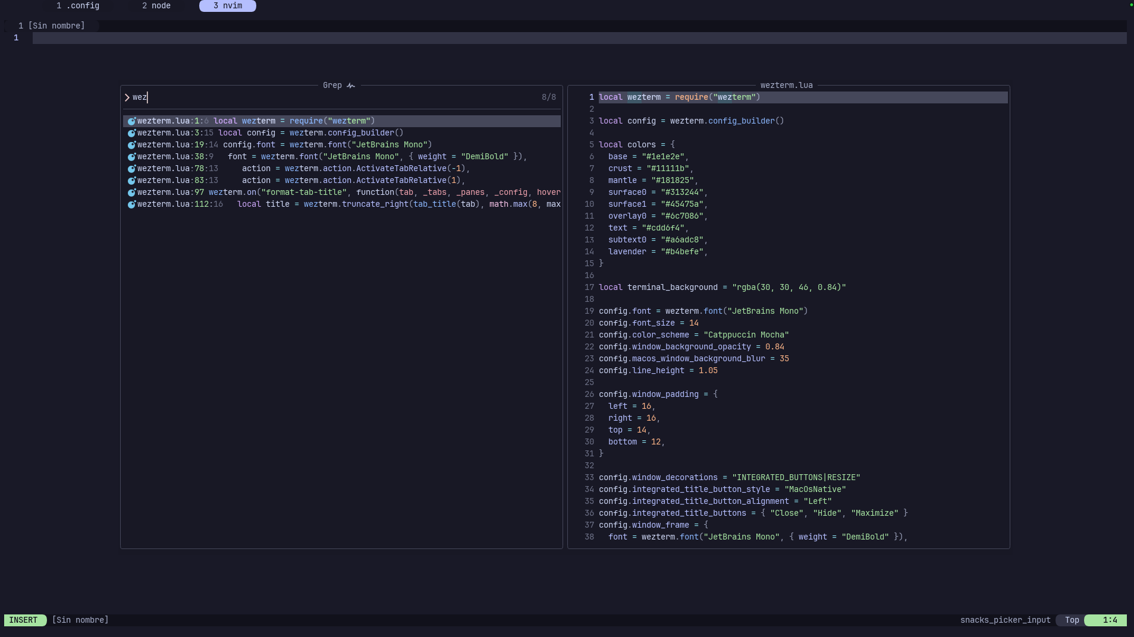Click preview line 'config.integrated_title_buttons'

point(753,513)
